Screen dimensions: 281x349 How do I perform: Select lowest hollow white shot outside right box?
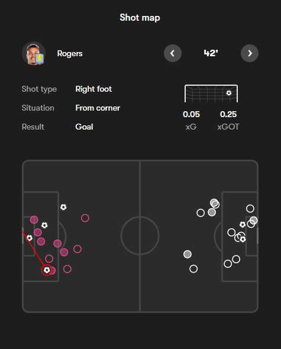pyautogui.click(x=193, y=269)
